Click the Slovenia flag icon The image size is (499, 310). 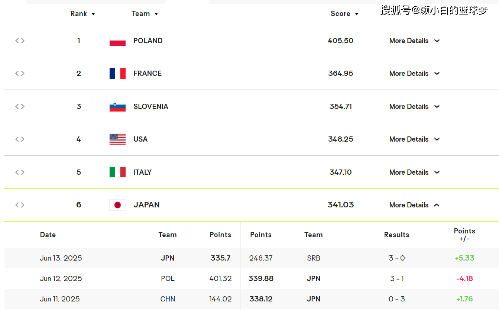point(117,106)
